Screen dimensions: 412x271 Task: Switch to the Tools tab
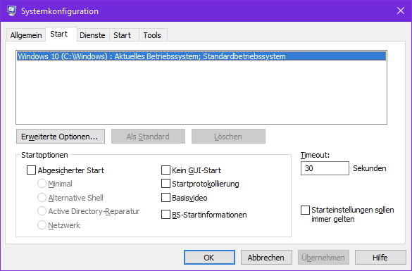click(152, 35)
